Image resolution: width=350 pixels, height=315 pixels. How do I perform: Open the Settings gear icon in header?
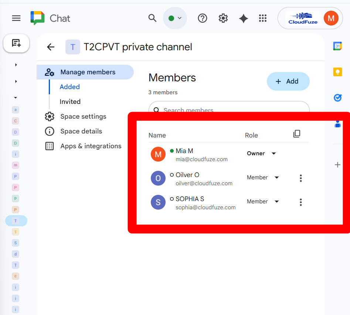pos(223,18)
